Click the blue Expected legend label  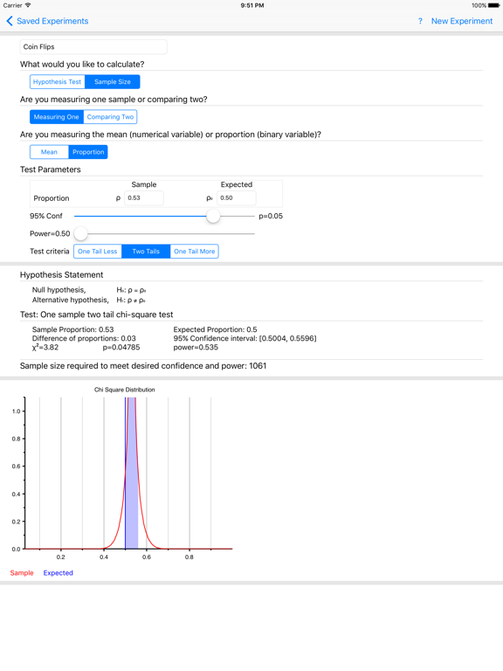tap(59, 573)
